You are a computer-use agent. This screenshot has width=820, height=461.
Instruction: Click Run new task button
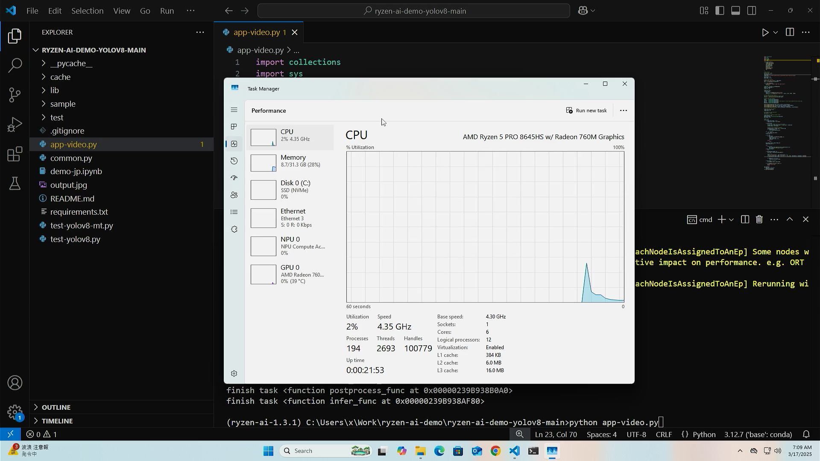586,111
